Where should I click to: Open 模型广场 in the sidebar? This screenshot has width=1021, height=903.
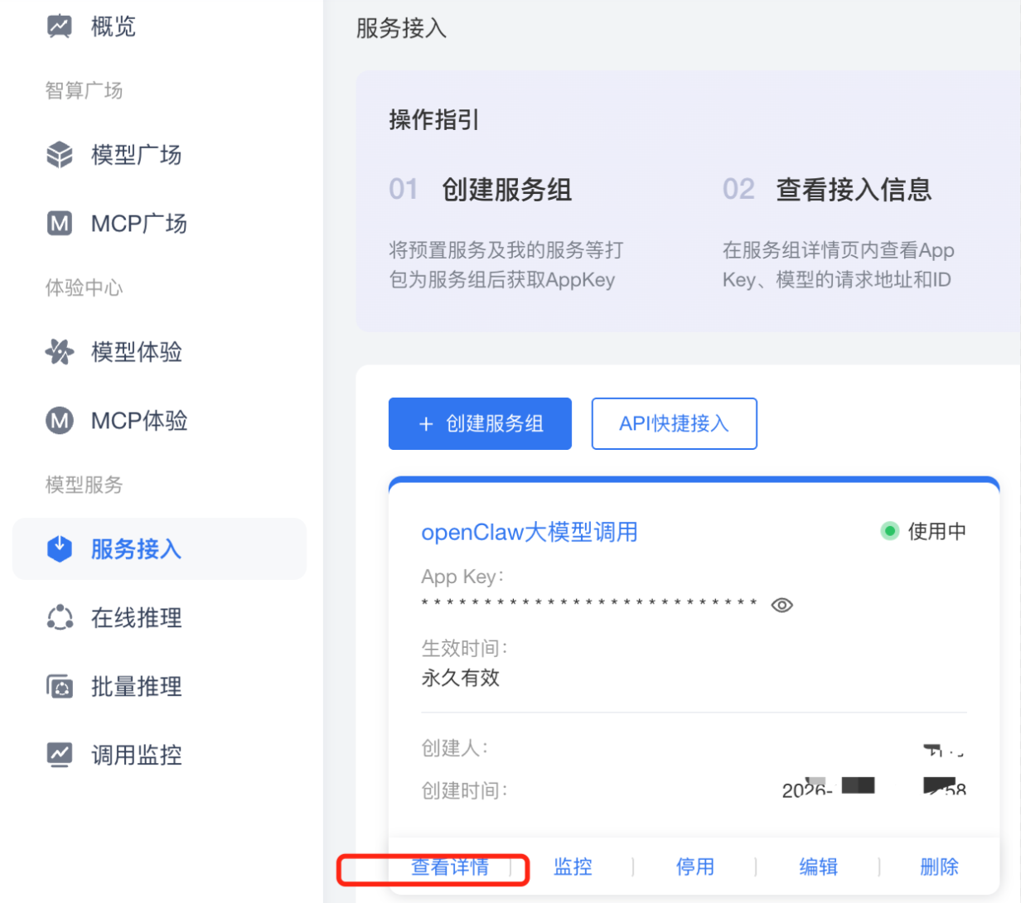136,155
